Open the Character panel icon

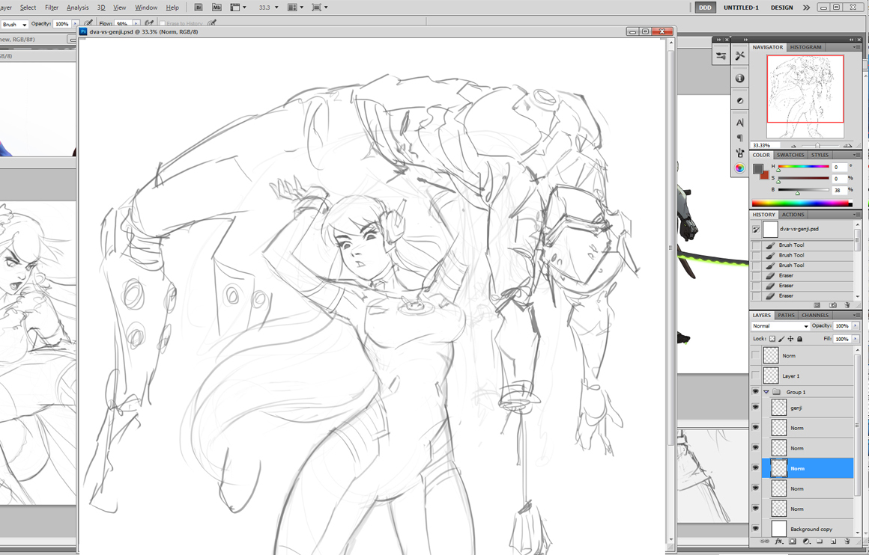point(739,122)
